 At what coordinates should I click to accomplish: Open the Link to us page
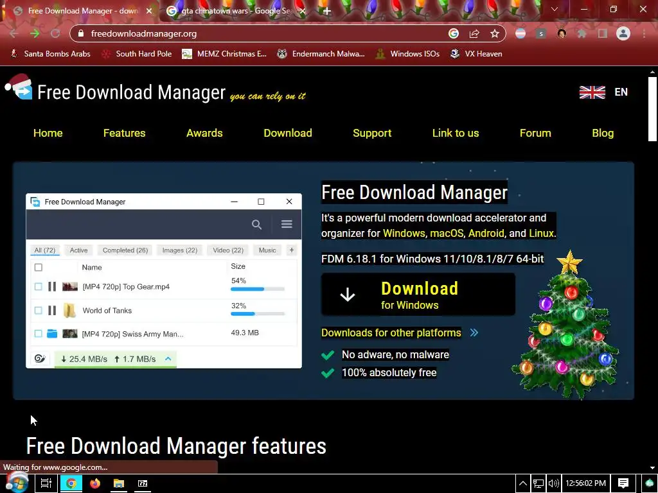[x=456, y=133]
